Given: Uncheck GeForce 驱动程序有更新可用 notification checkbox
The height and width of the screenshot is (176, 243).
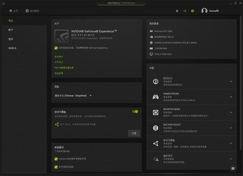Looking at the screenshot, I should click(x=56, y=159).
